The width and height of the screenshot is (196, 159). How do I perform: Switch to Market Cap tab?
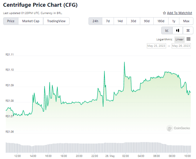(31, 21)
